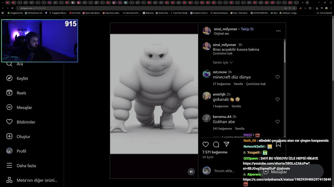Open the post's three-dot options menu
The width and height of the screenshot is (334, 187).
tap(278, 31)
